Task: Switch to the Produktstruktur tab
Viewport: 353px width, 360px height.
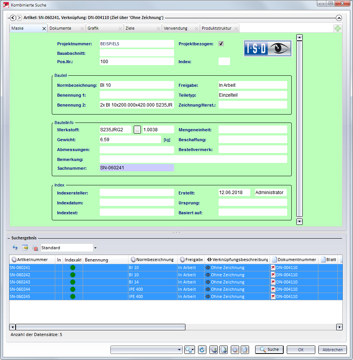Action: (x=217, y=29)
